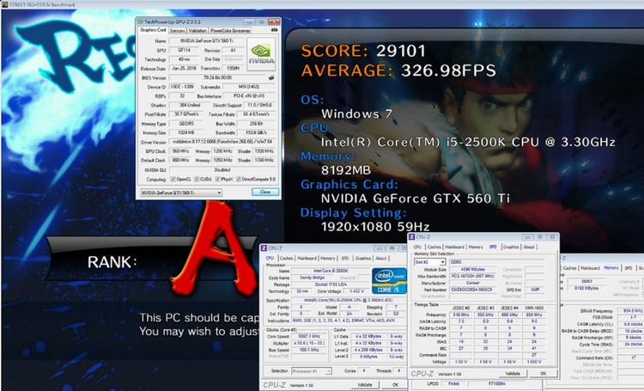Viewport: 644px width, 391px height.
Task: Close GPU-Z using the Close button
Action: point(265,192)
